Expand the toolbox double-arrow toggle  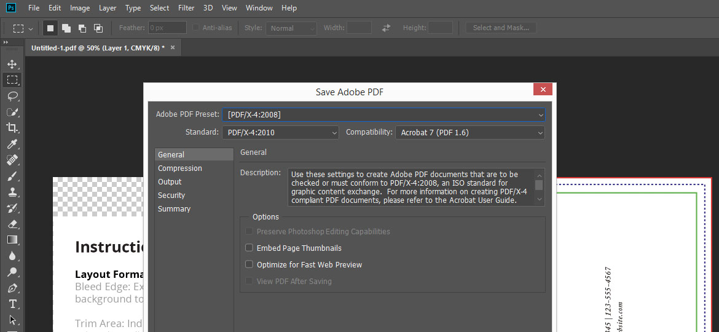pos(6,42)
